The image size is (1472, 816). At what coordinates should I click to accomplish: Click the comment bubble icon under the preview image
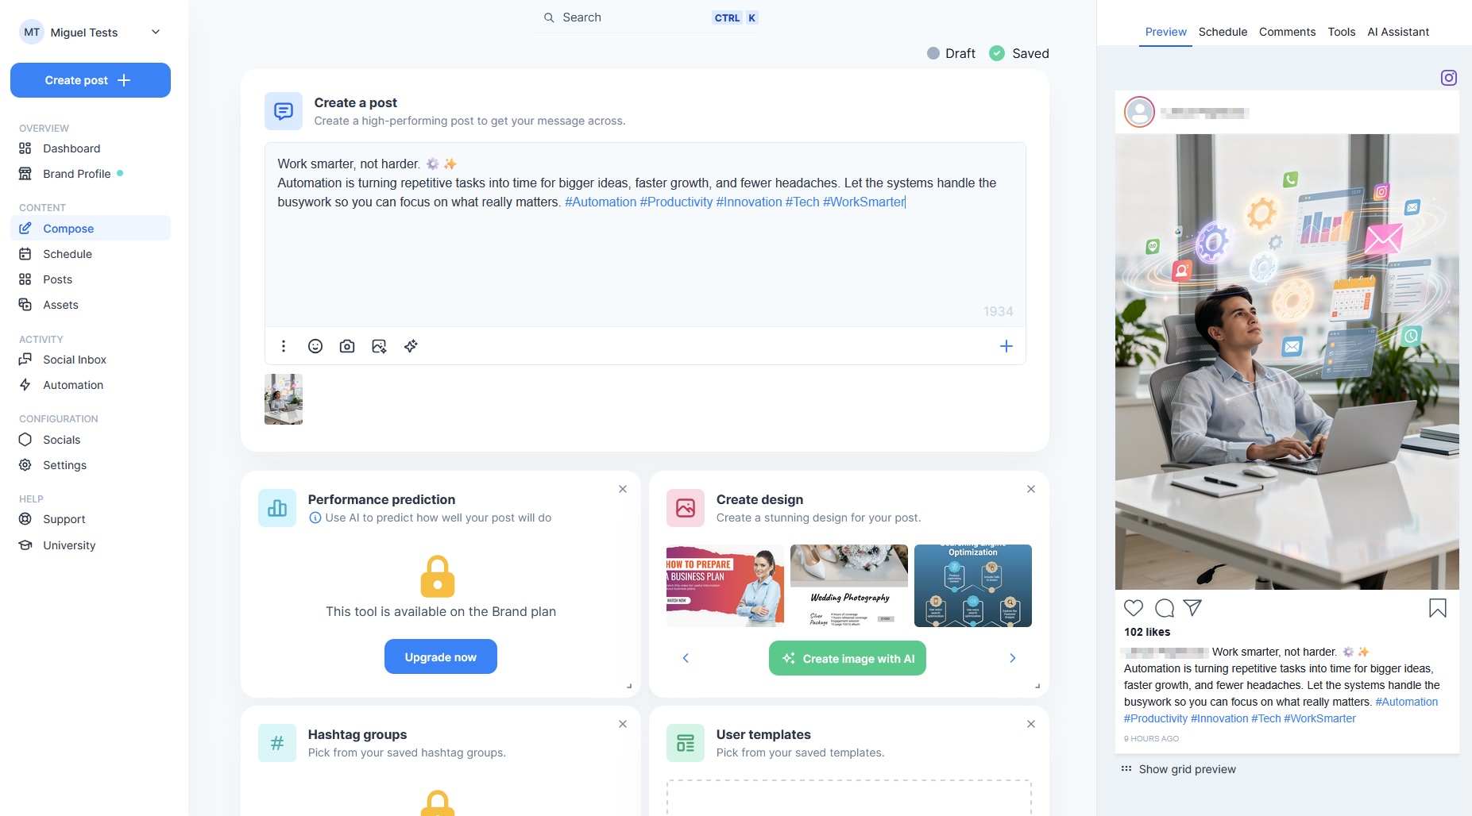pyautogui.click(x=1164, y=608)
